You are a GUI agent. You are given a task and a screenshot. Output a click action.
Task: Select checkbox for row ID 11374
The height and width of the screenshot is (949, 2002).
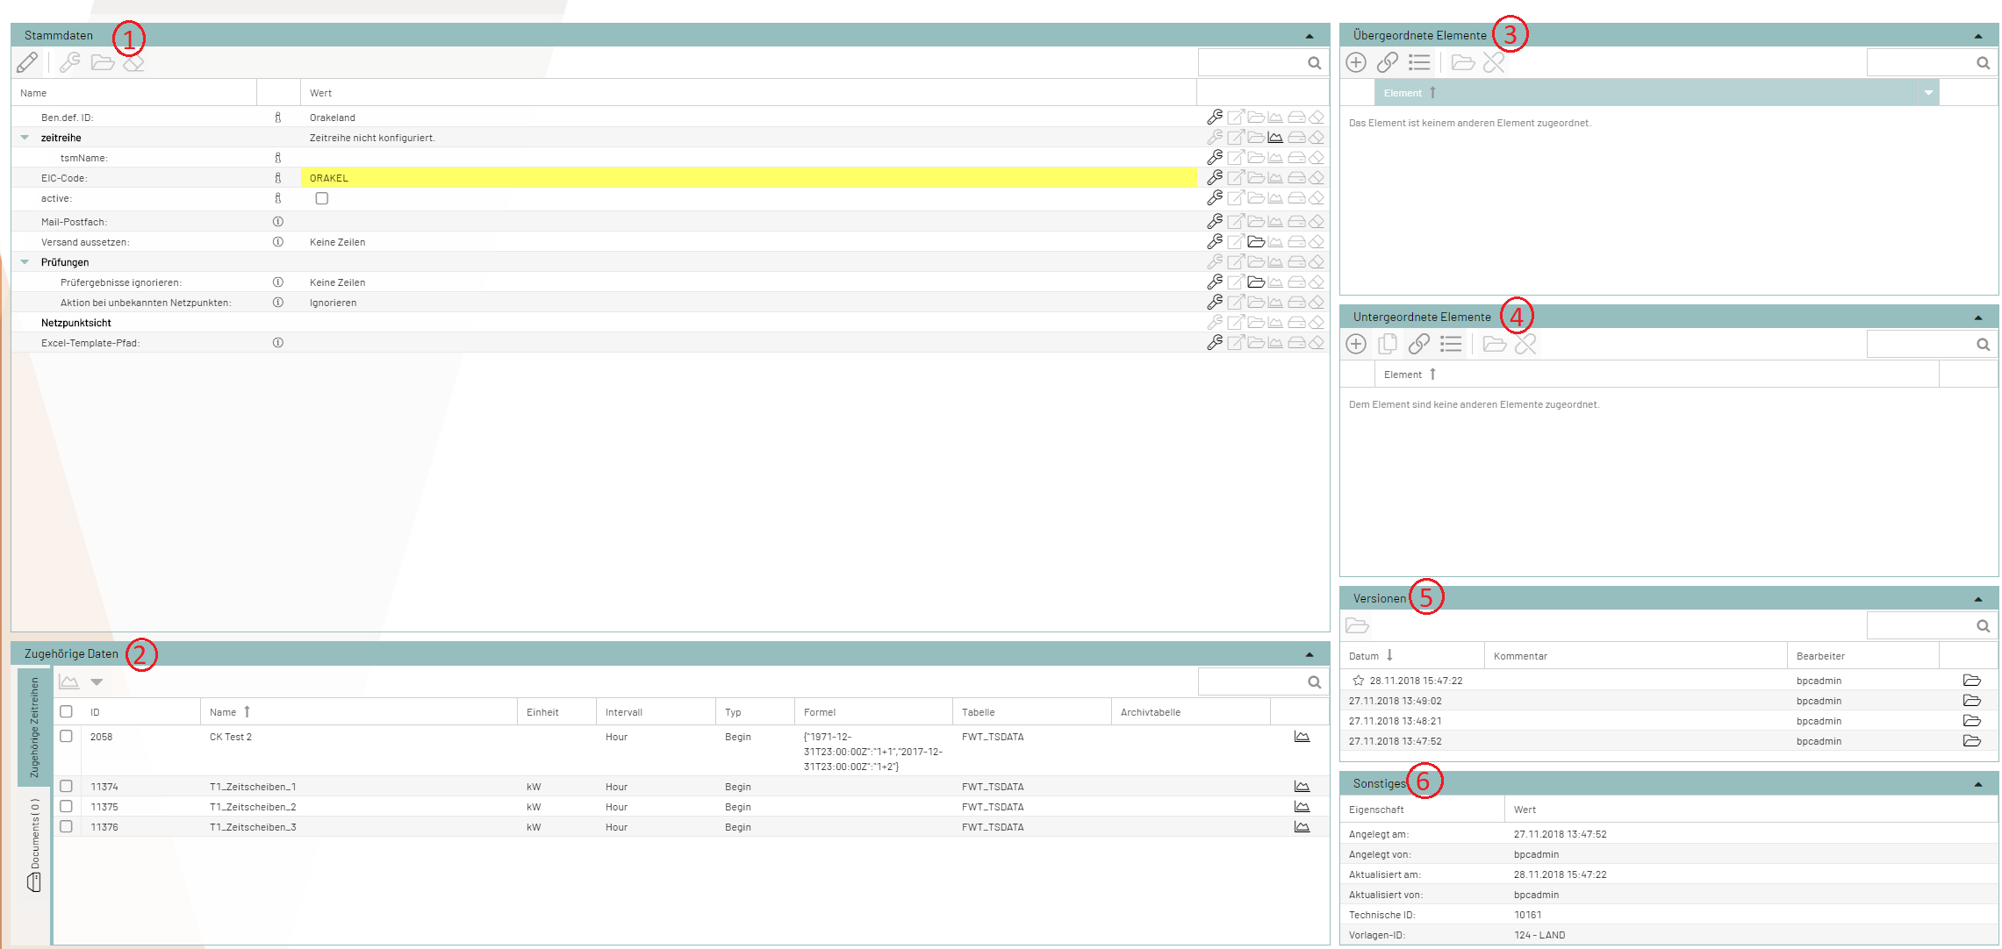(66, 786)
